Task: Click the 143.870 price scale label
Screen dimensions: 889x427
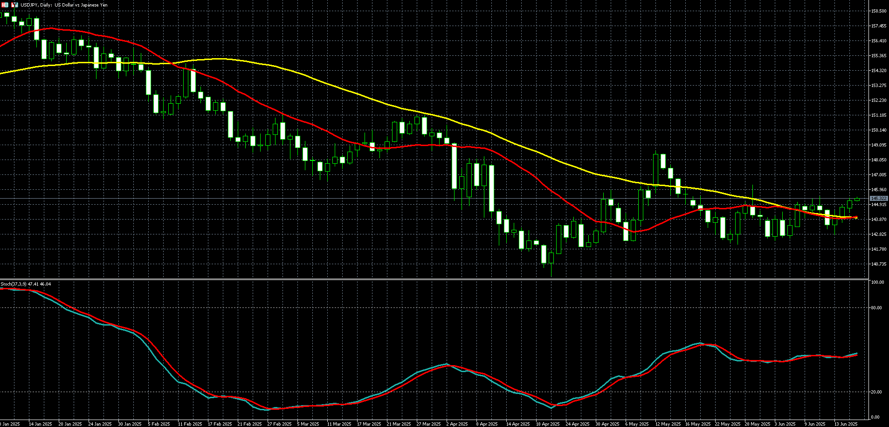Action: coord(879,220)
